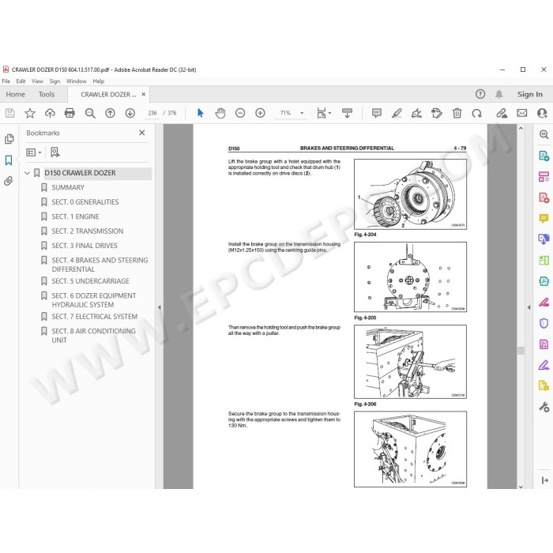
Task: Go to previous page arrow icon
Action: click(110, 113)
